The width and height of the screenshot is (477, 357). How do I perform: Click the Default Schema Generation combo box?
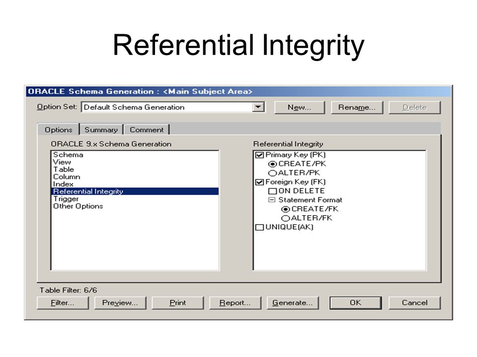(173, 107)
